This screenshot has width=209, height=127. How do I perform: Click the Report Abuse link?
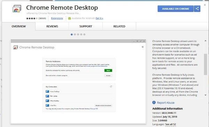click(x=166, y=103)
